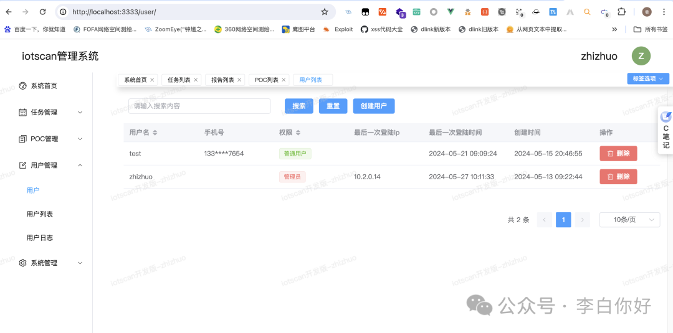Open the 10条/页 page size dropdown
Image resolution: width=673 pixels, height=333 pixels.
pos(629,220)
